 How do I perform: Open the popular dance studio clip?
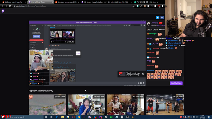(x=165, y=104)
